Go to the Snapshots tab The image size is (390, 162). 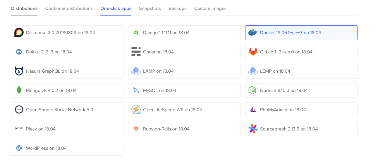click(150, 8)
